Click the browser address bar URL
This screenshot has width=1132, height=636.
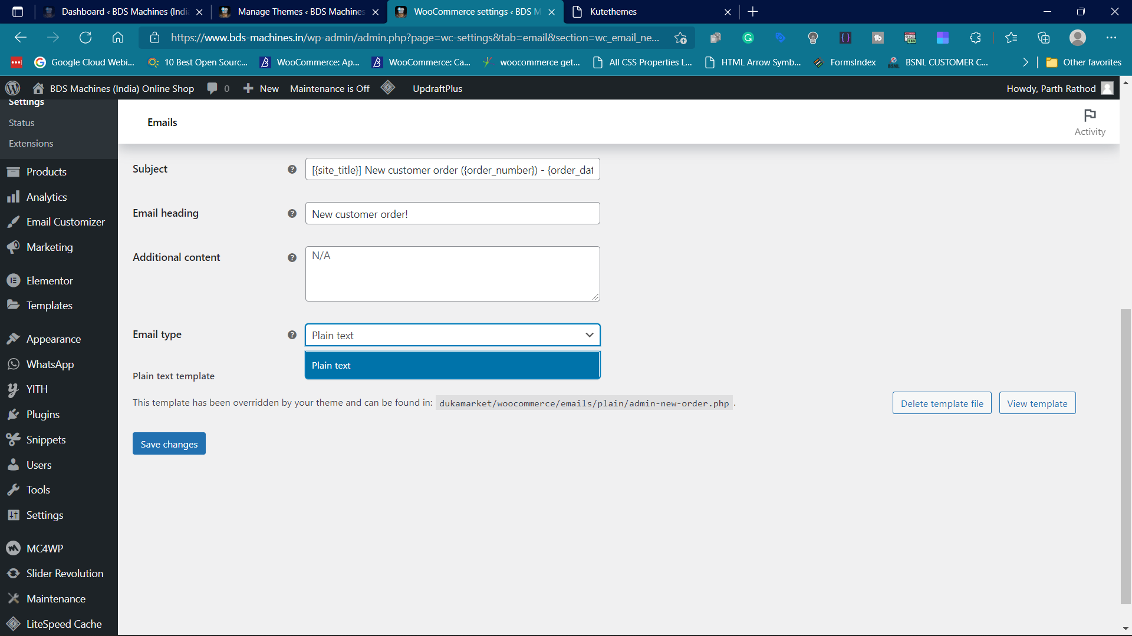(x=415, y=38)
